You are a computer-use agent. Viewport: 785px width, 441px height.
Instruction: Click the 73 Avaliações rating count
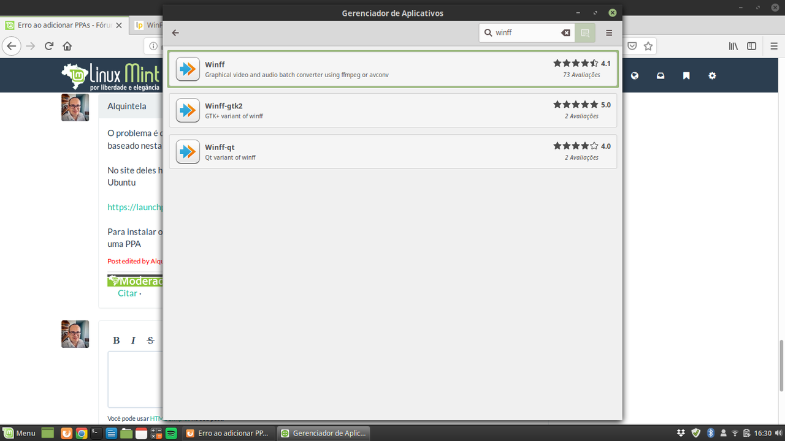coord(581,75)
